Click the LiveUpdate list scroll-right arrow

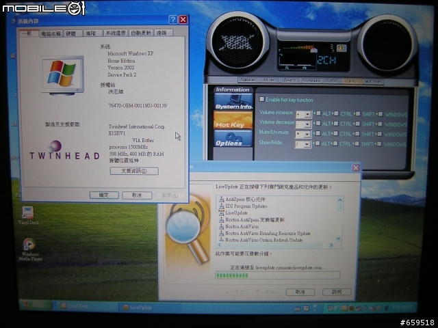(331, 245)
